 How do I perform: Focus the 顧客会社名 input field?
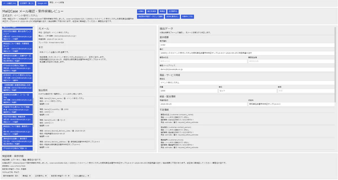click(203, 61)
